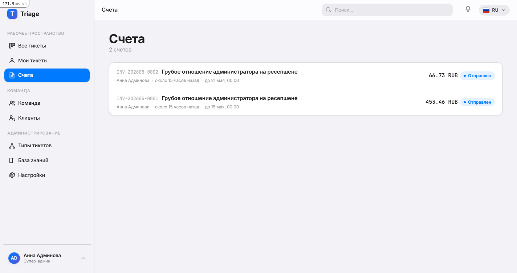The width and height of the screenshot is (517, 273).
Task: Click the My tickets person icon
Action: (12, 61)
